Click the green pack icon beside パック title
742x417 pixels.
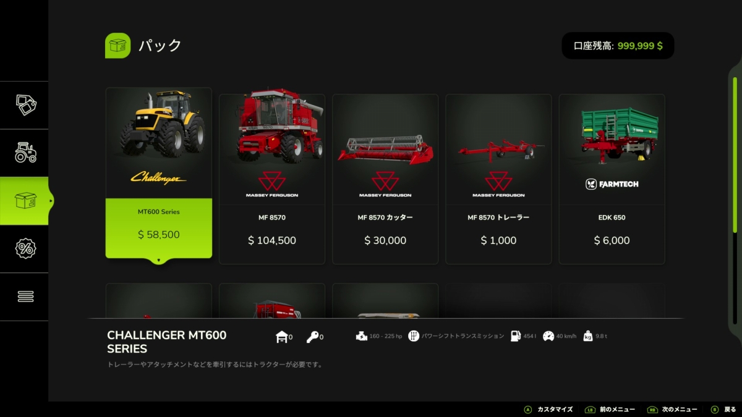117,46
